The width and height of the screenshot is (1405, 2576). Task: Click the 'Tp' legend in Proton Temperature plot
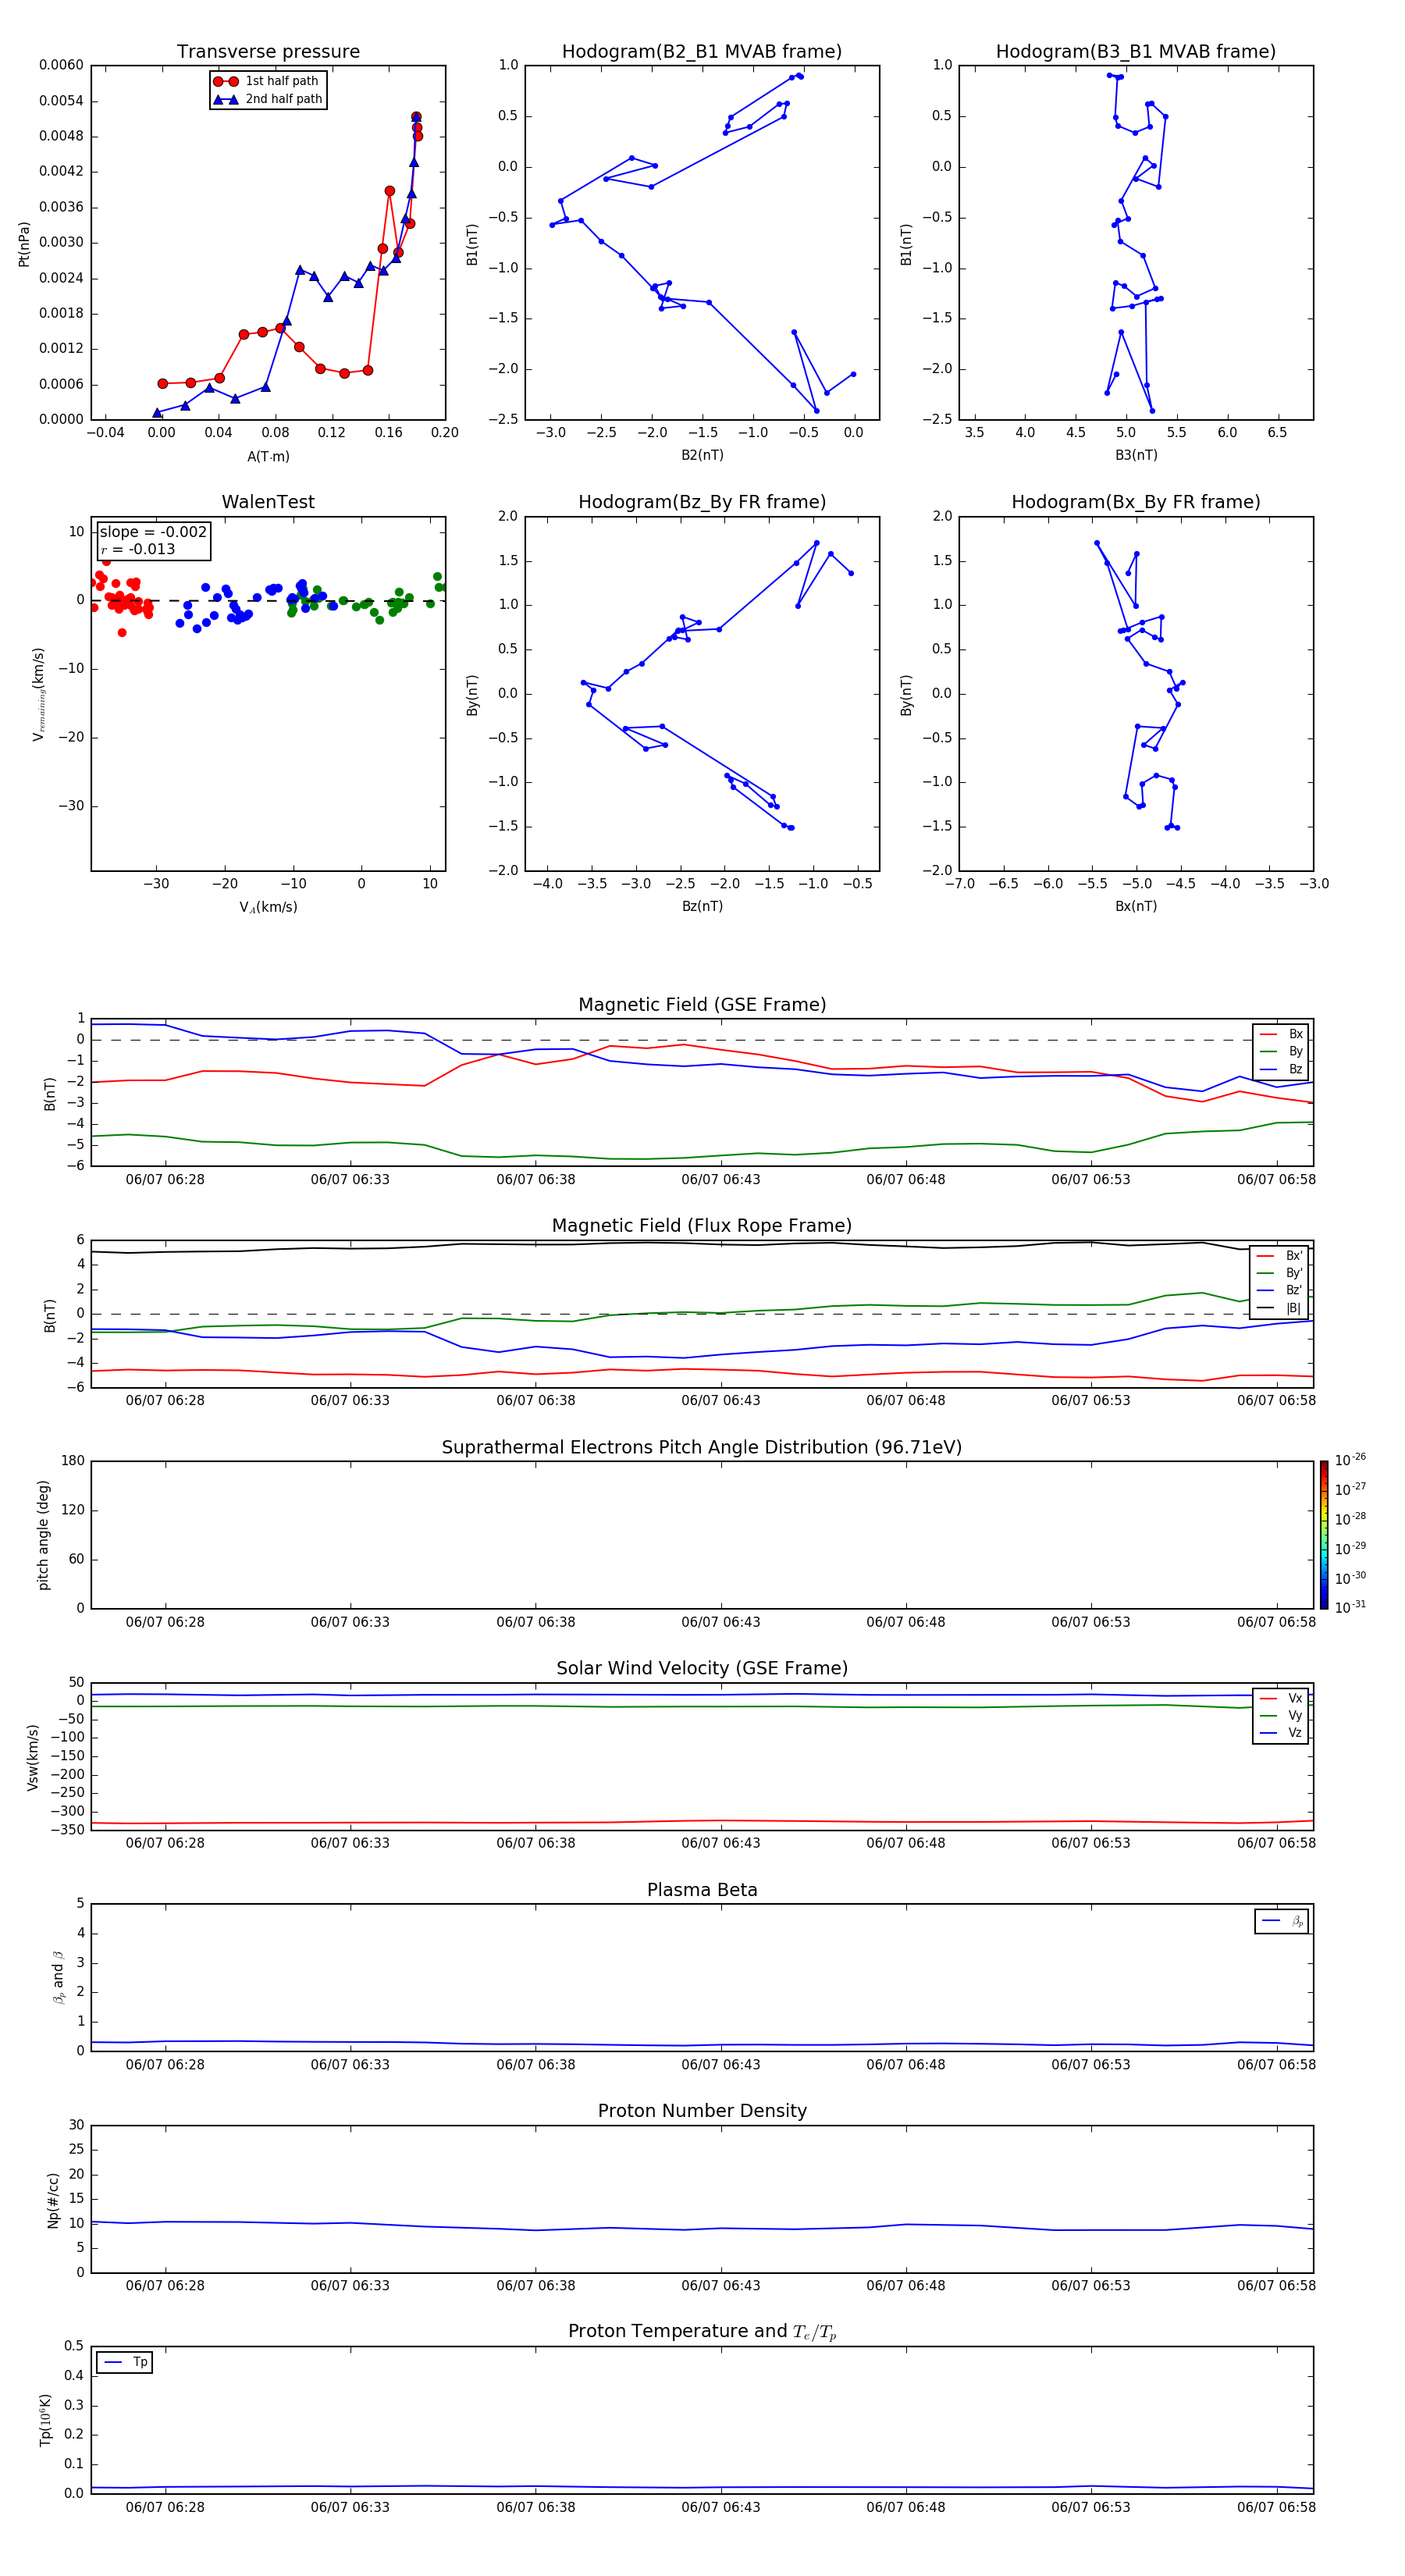(x=125, y=2362)
